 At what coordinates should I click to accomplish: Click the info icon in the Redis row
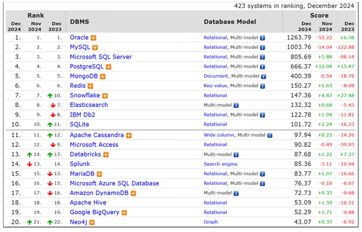click(262, 86)
